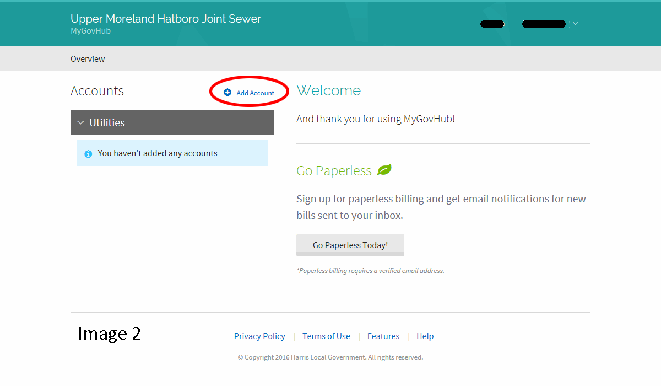Click the Add Account link text
The width and height of the screenshot is (661, 386).
[x=255, y=93]
